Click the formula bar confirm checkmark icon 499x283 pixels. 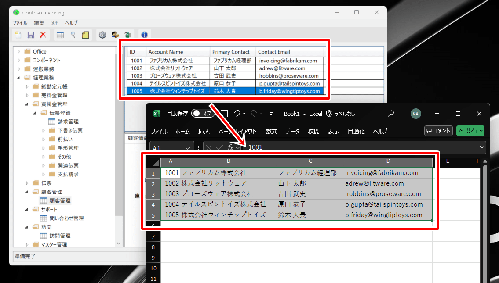pyautogui.click(x=219, y=147)
